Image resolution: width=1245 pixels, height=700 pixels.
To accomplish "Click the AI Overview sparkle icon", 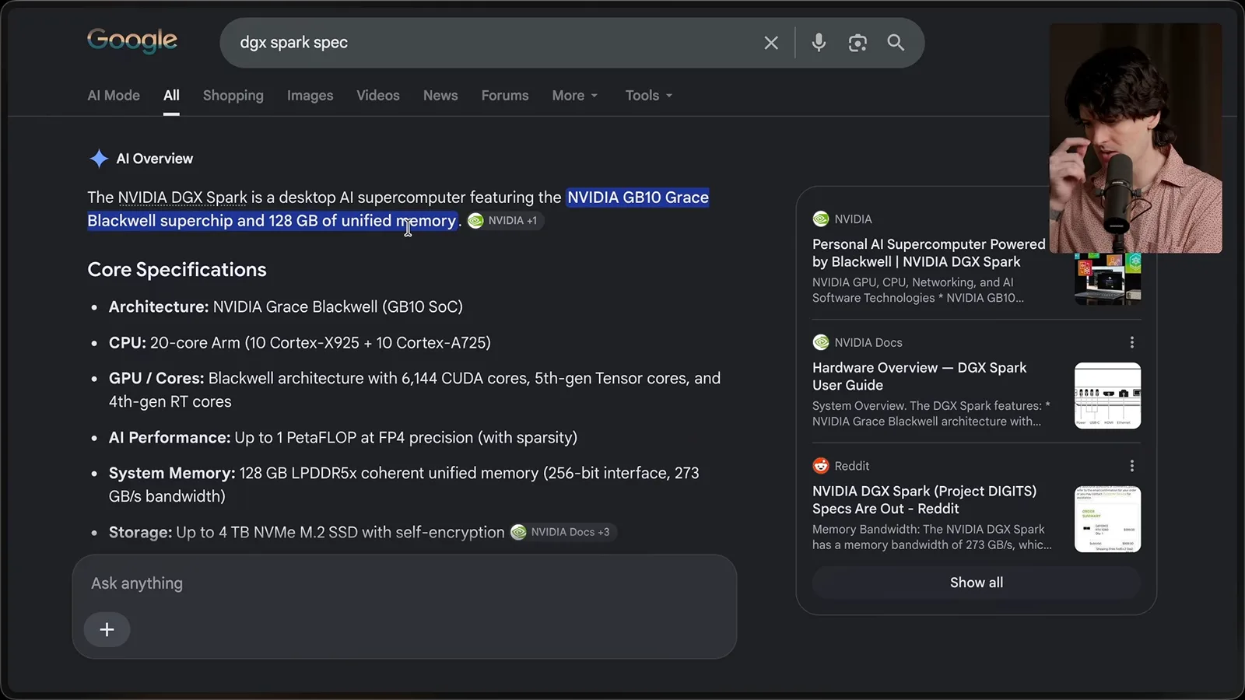I will (x=99, y=159).
